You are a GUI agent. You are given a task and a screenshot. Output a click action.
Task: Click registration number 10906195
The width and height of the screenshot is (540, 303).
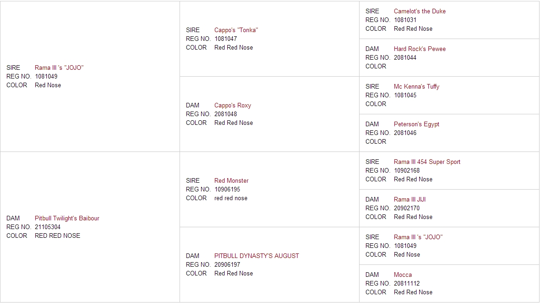coord(227,189)
